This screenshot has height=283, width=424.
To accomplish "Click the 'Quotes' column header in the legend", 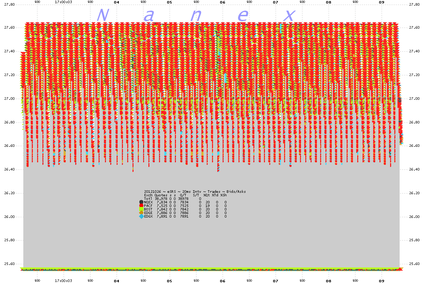I will (x=161, y=195).
